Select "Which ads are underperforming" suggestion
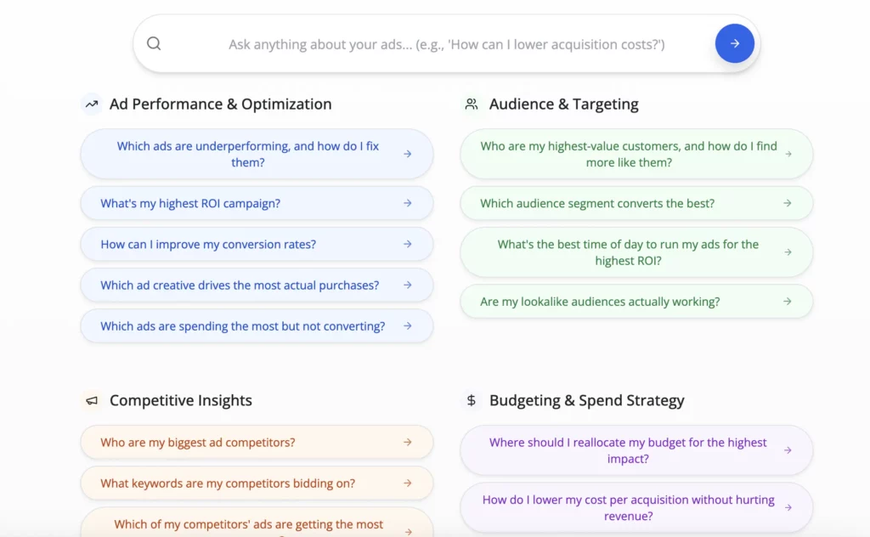Screen dimensions: 870x537 (x=247, y=154)
